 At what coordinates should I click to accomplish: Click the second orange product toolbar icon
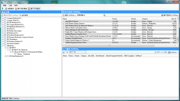pyautogui.click(x=16, y=9)
